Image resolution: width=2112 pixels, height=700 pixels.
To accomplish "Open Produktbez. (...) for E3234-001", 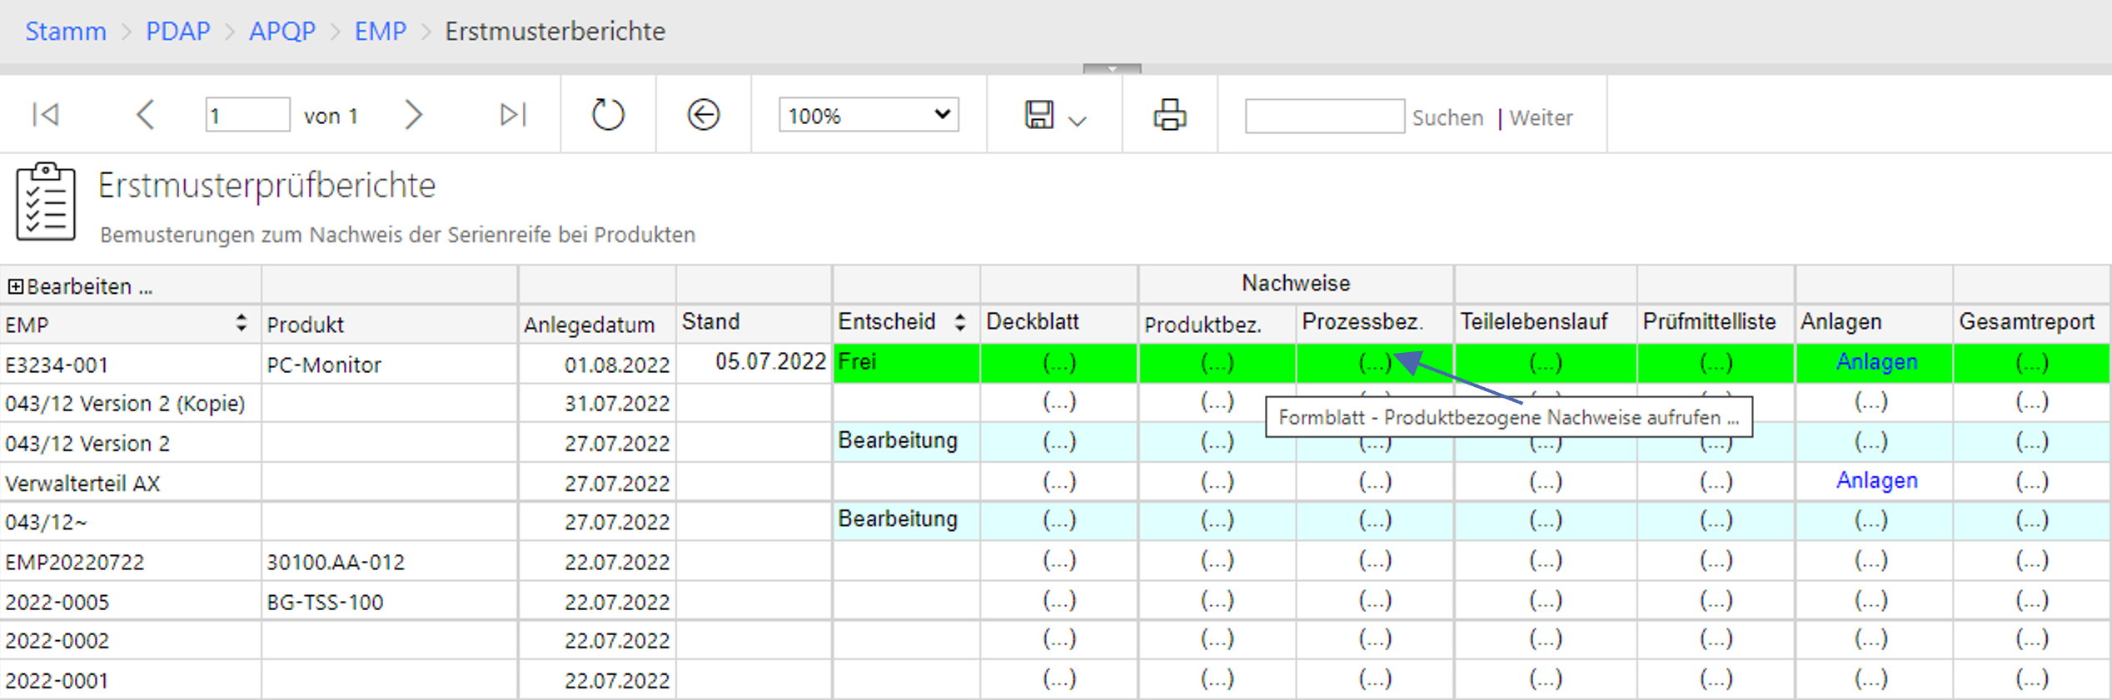I will click(x=1217, y=363).
